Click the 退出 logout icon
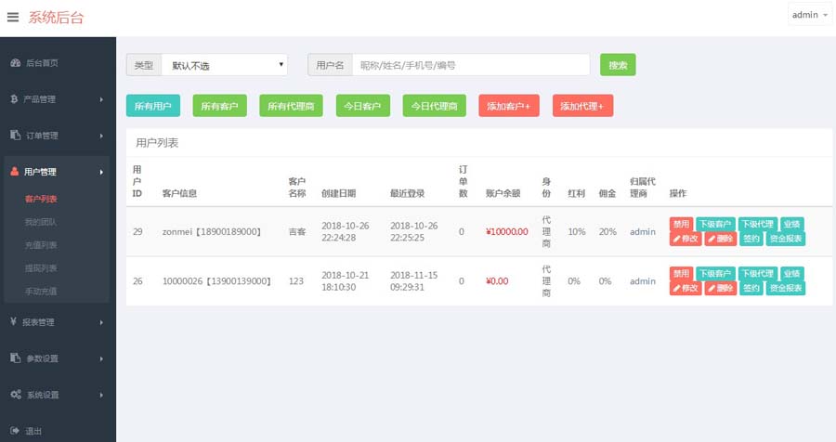Screen dimensions: 836x442 tap(15, 431)
